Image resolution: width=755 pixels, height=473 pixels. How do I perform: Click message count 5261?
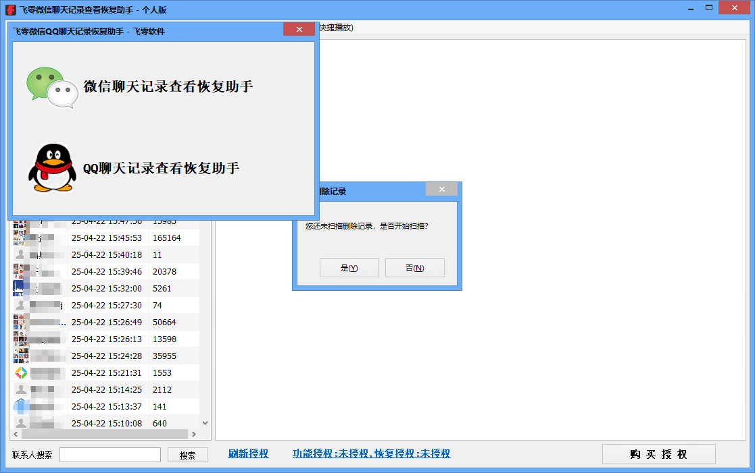pyautogui.click(x=162, y=288)
